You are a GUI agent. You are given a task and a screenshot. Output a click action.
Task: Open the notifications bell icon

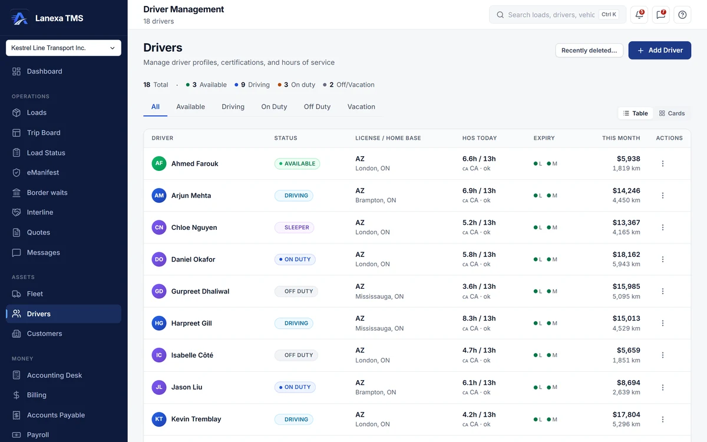[639, 15]
